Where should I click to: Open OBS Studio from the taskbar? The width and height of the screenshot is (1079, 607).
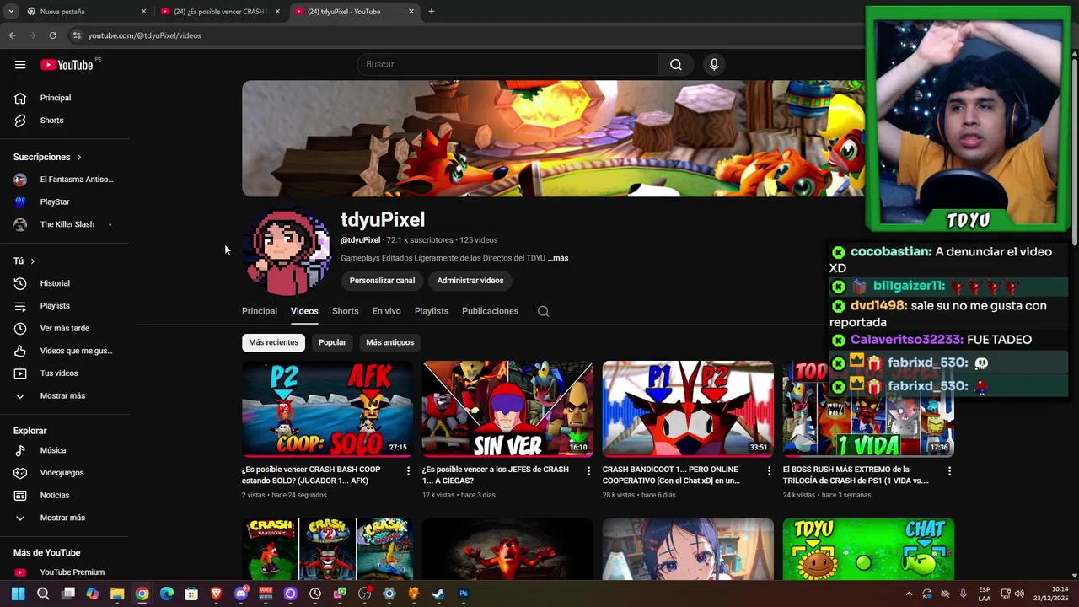364,594
